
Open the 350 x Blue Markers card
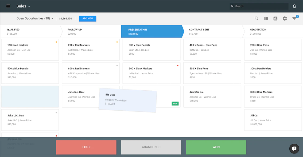click(273, 96)
